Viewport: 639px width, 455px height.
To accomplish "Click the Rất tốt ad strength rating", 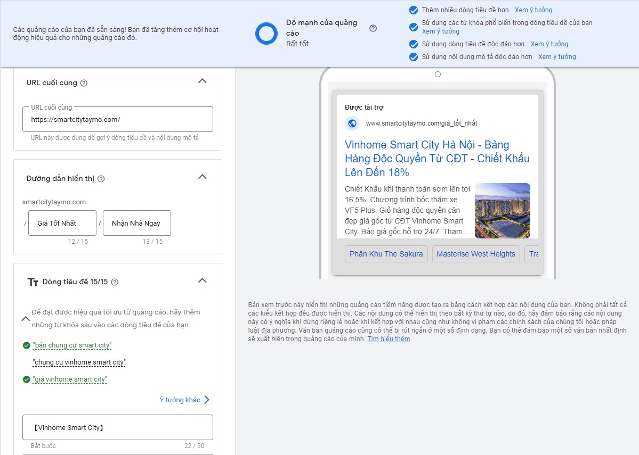I will tap(297, 44).
